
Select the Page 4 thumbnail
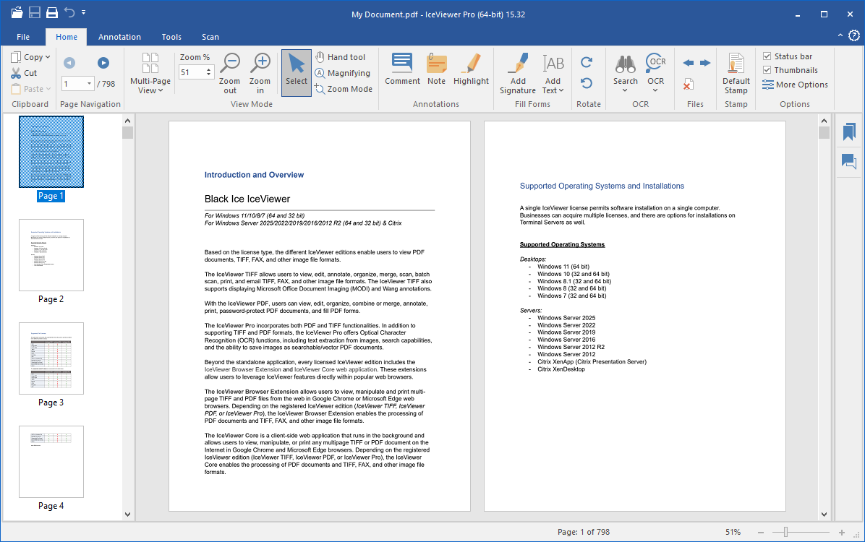pos(51,462)
